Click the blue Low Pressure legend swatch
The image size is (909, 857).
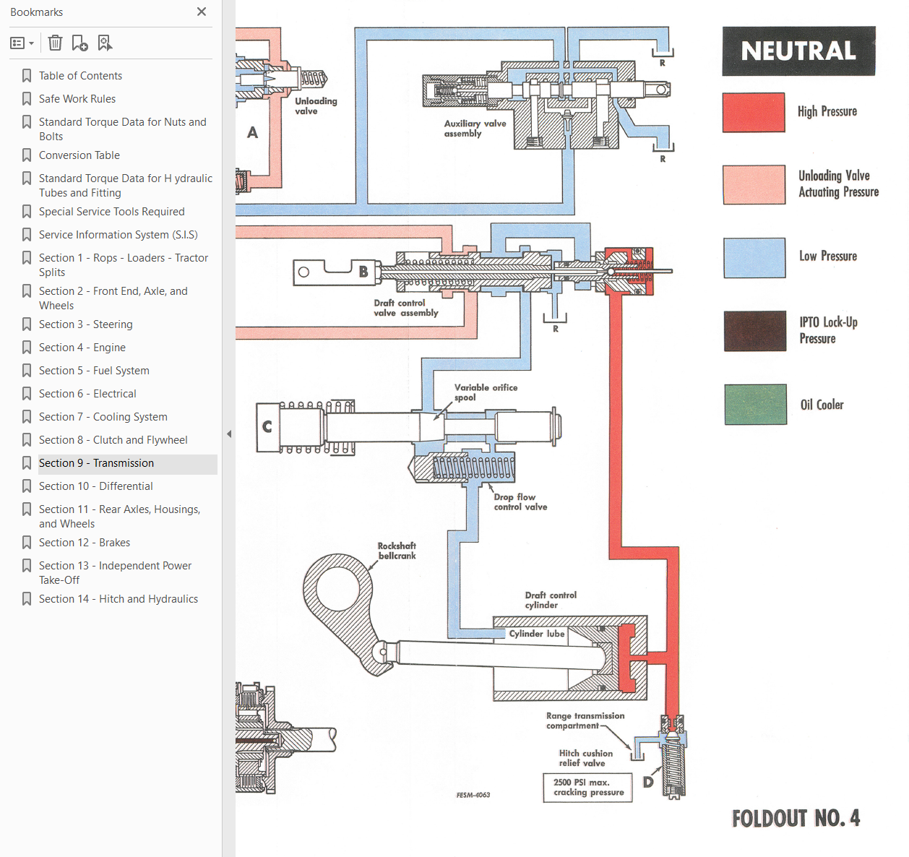click(x=754, y=258)
